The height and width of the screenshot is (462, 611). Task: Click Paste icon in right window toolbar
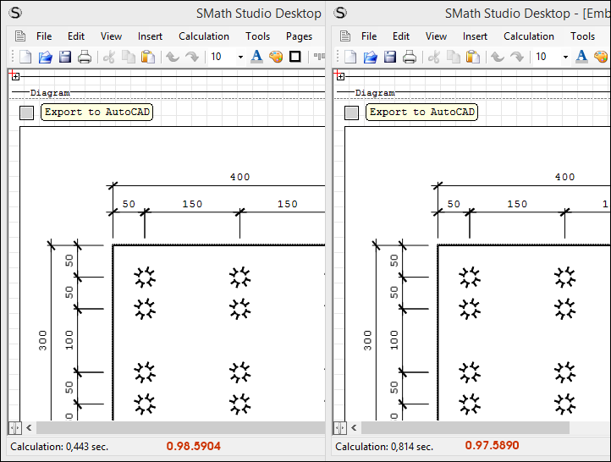point(473,57)
